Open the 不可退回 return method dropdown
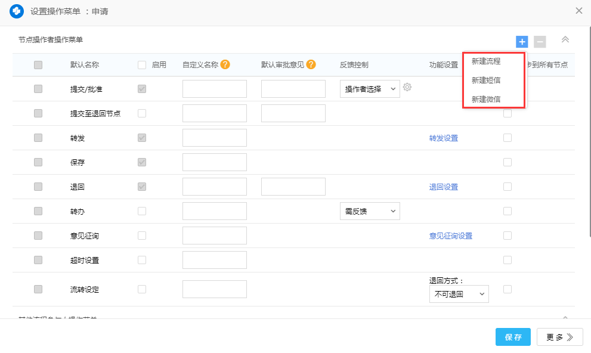Image resolution: width=591 pixels, height=353 pixels. [x=459, y=294]
